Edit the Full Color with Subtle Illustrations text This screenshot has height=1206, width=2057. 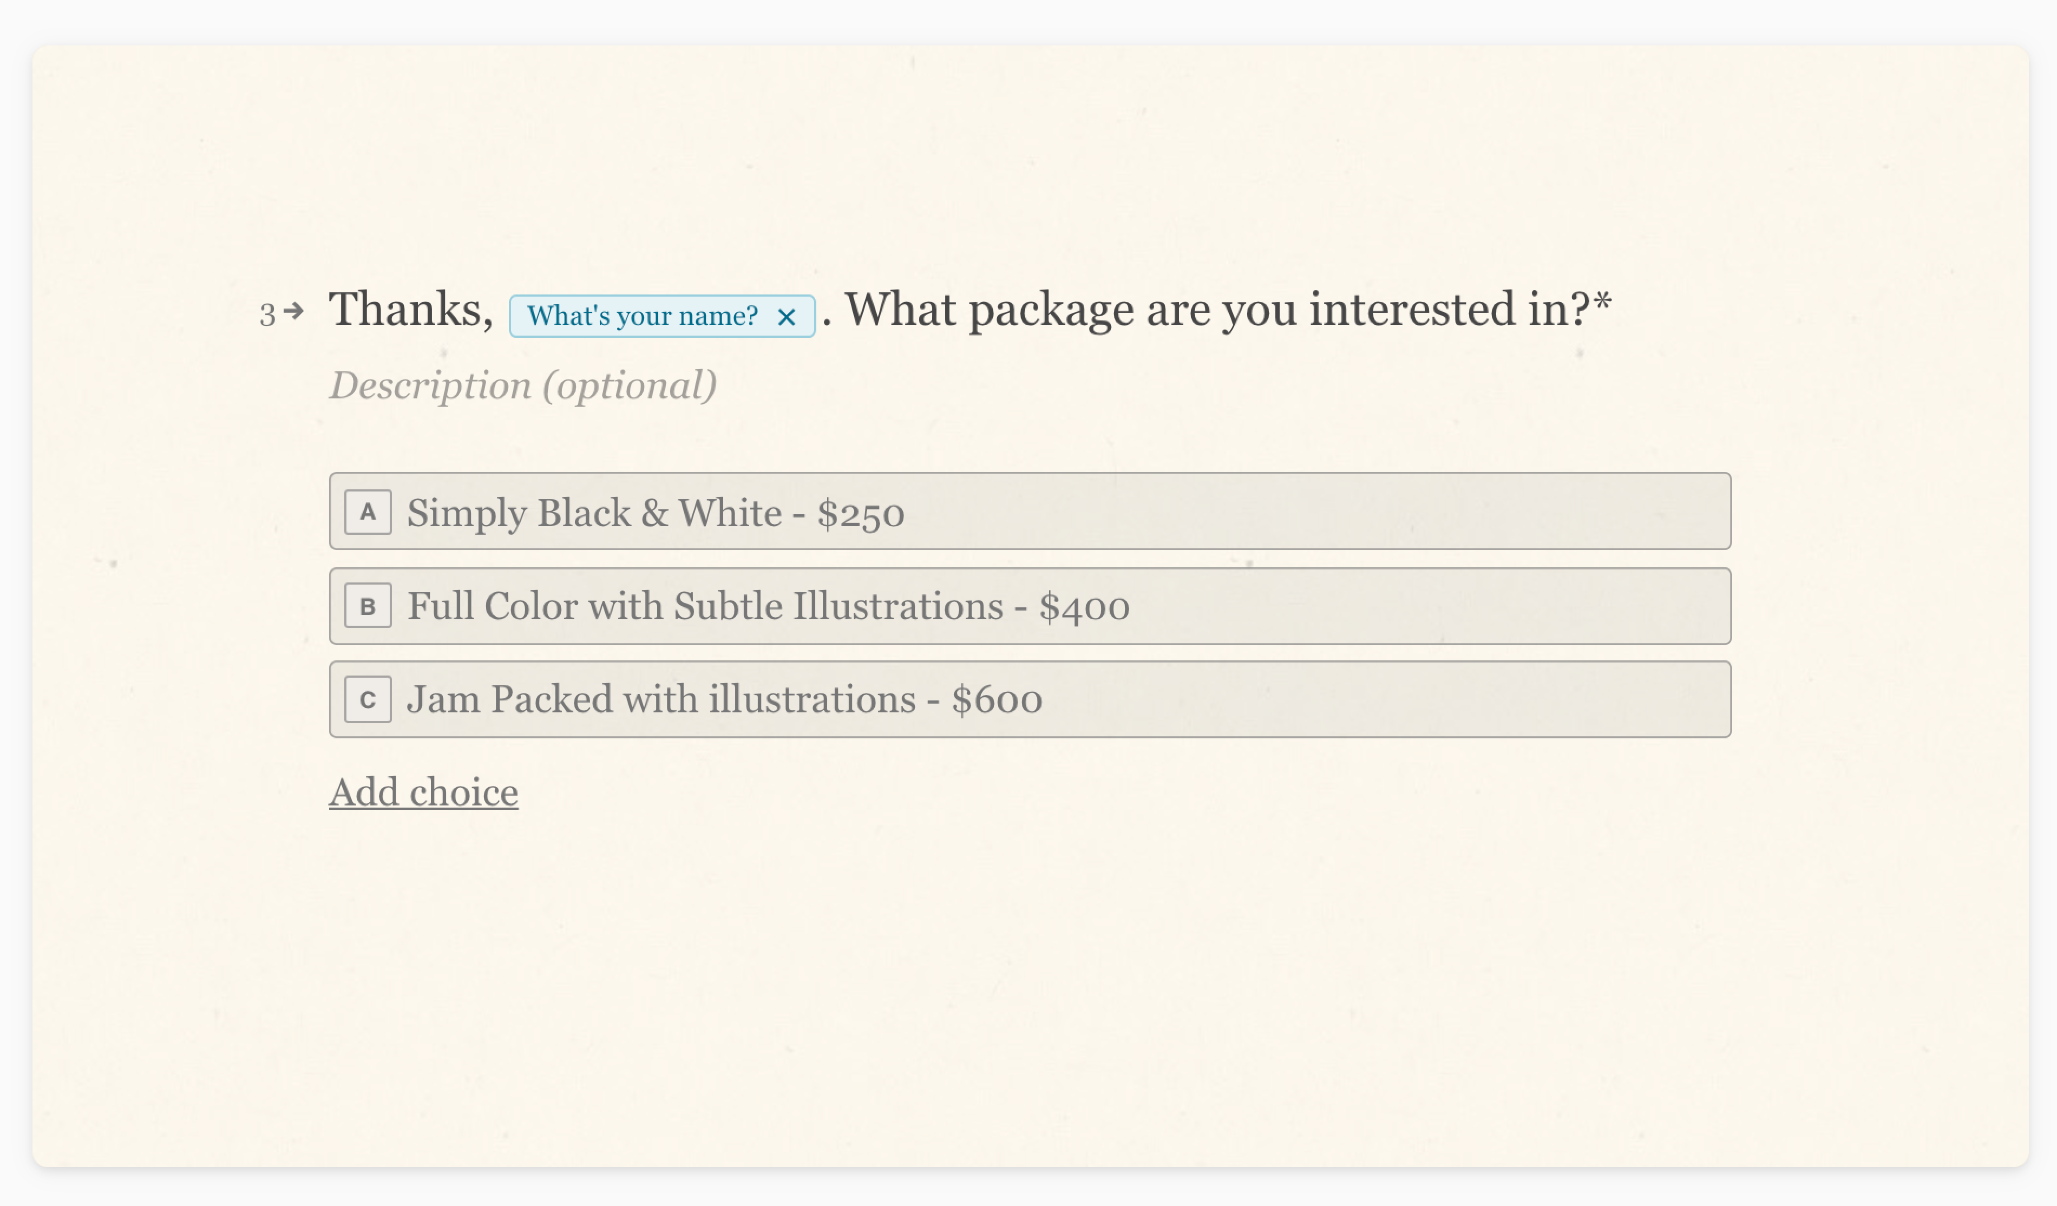coord(768,606)
